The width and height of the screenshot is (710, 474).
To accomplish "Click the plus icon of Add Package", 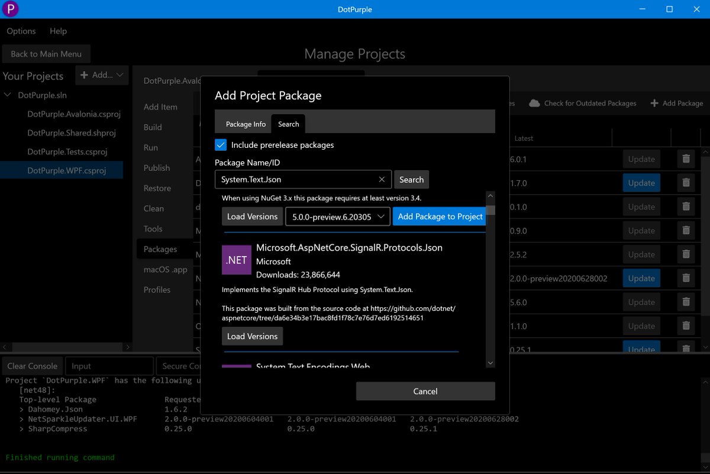I will [654, 103].
